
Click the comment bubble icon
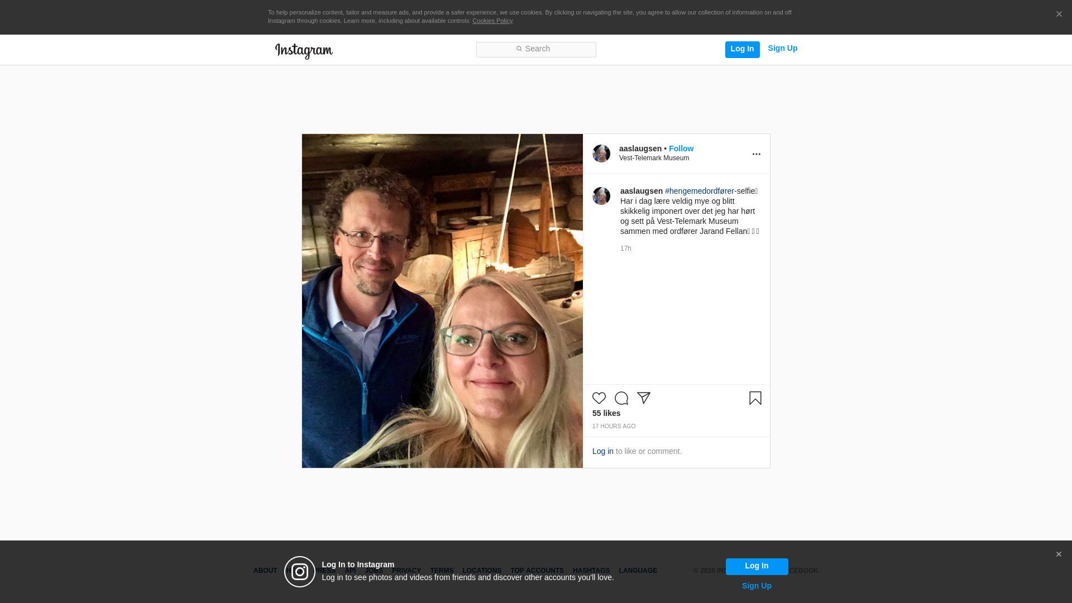pos(621,398)
